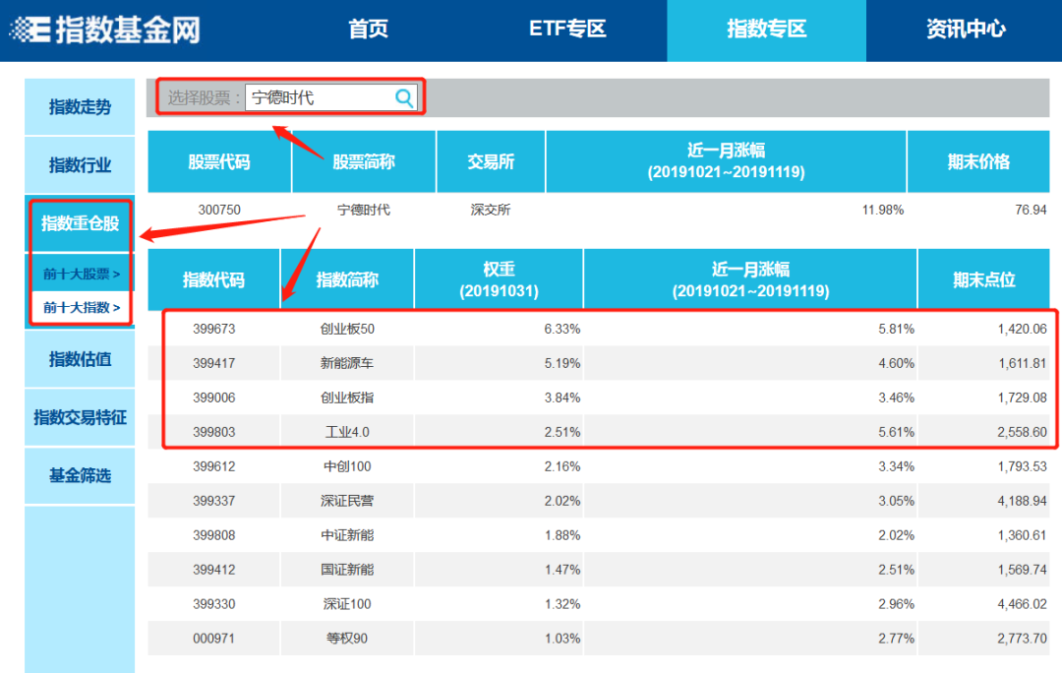Click index code 399006
The height and width of the screenshot is (673, 1062).
214,398
